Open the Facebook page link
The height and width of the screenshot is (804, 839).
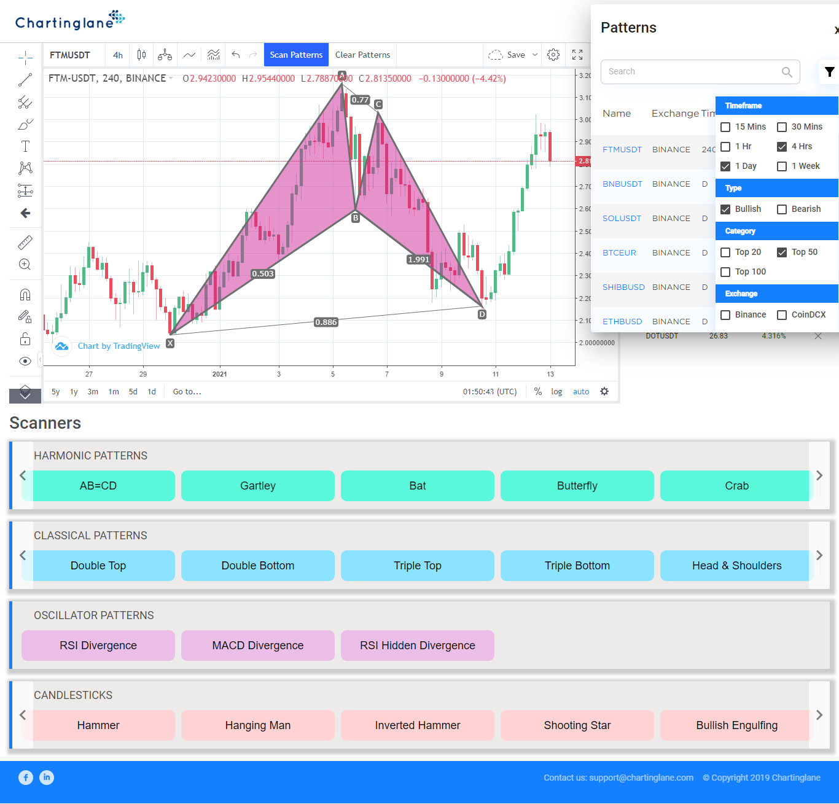coord(26,778)
